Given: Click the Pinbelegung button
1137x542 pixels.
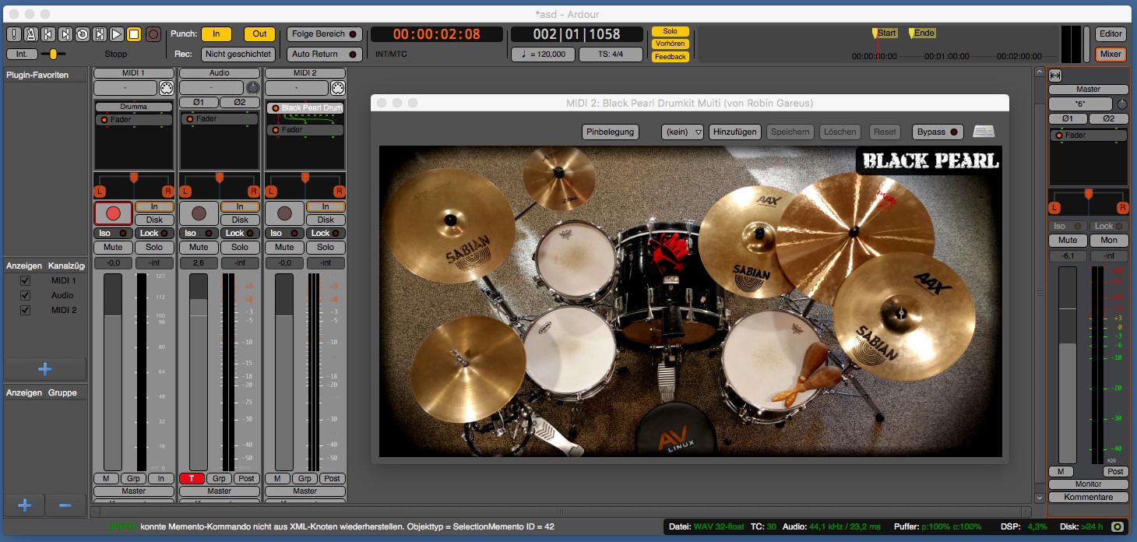Looking at the screenshot, I should 611,132.
